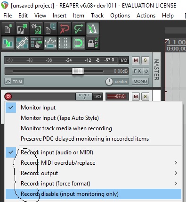Open the Options menu

(x=120, y=16)
